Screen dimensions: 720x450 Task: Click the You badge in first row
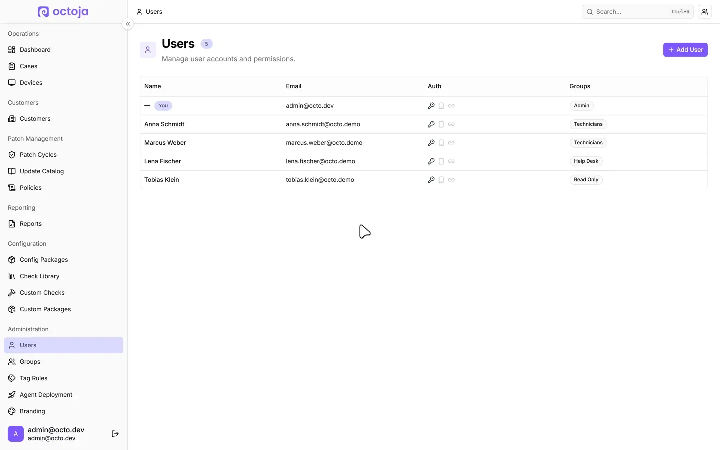pos(163,106)
